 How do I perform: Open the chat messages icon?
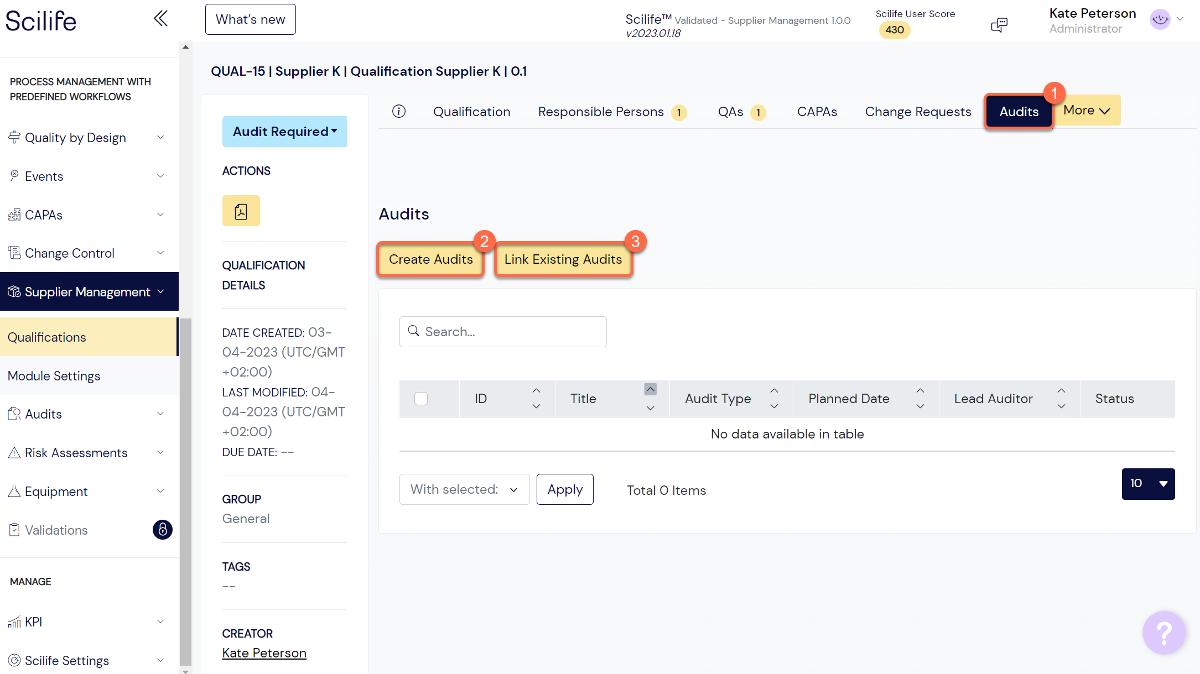click(999, 24)
